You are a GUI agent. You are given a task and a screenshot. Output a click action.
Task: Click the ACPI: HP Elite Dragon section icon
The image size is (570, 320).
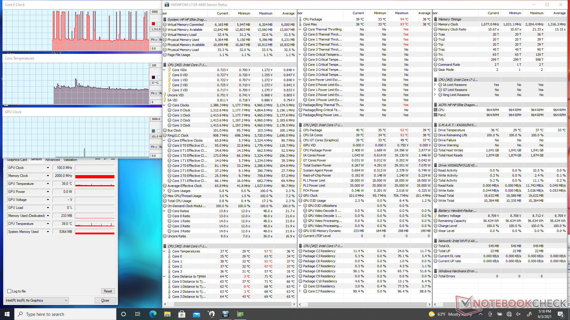436,105
